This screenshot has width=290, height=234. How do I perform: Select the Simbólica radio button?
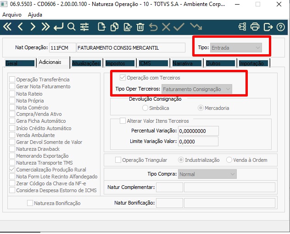coord(145,108)
